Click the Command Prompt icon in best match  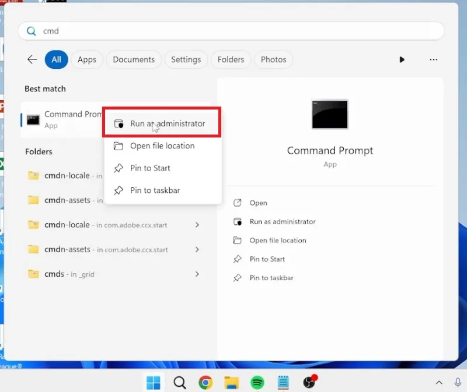(x=33, y=120)
